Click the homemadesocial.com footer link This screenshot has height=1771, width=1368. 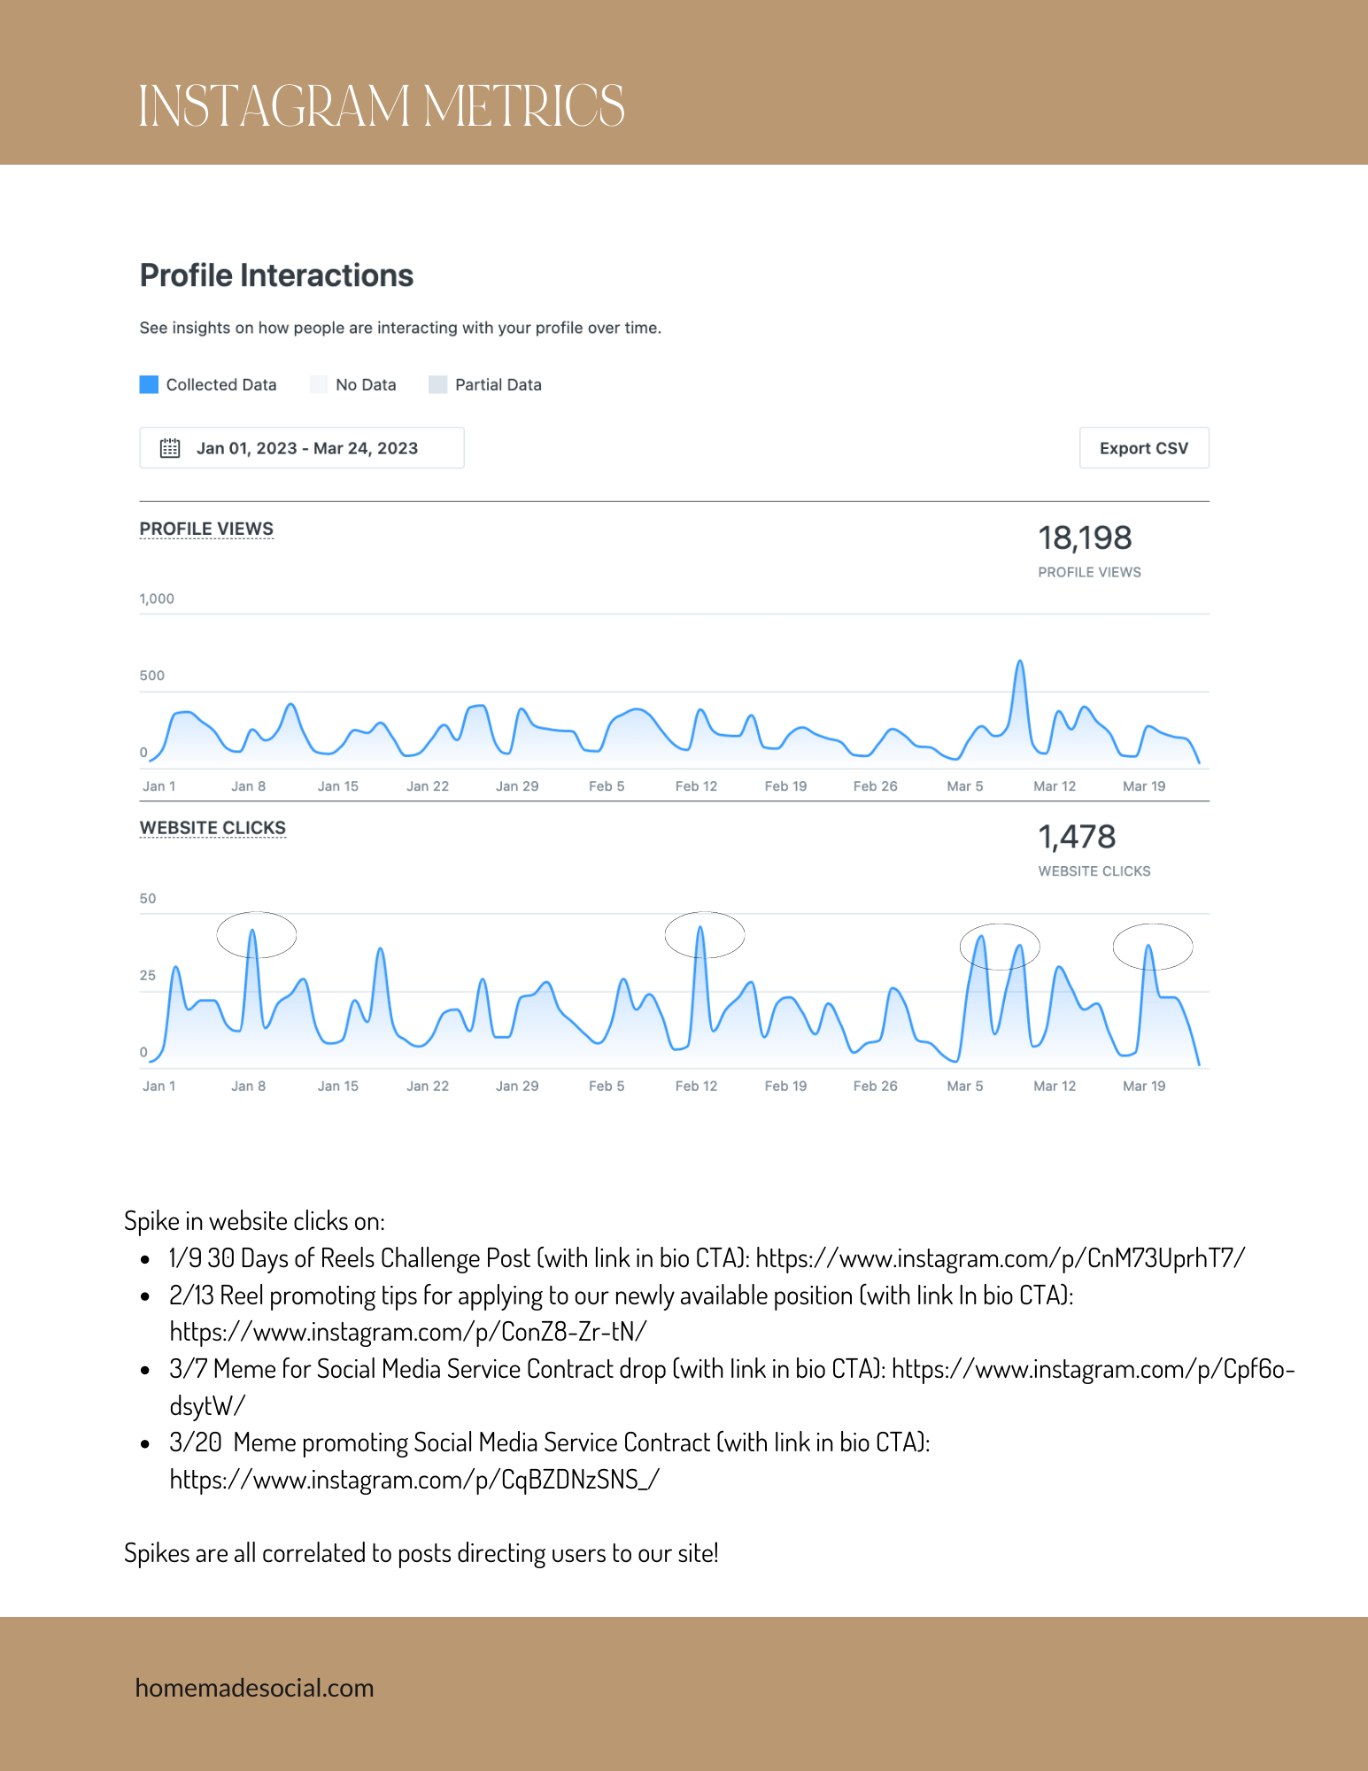[254, 1688]
